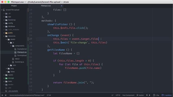Click the 27:44 cursor position indicator
The image size is (173, 97).
click(49, 95)
